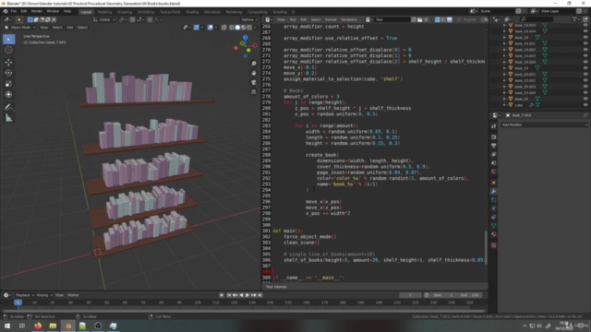Image resolution: width=591 pixels, height=332 pixels.
Task: Click the pan view hand icon
Action: pos(254,73)
